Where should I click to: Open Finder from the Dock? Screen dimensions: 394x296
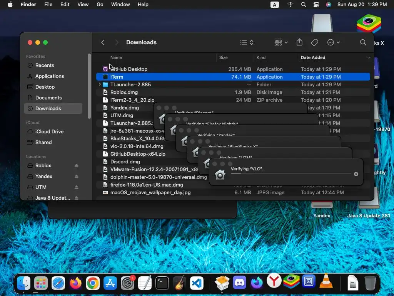point(23,283)
